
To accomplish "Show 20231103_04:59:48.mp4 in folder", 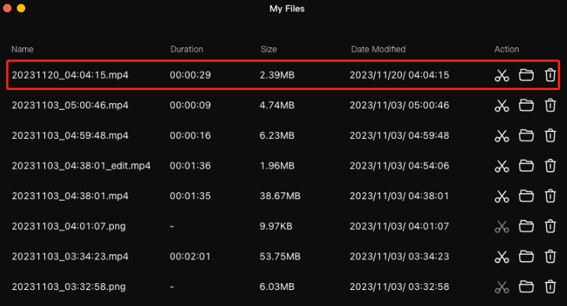I will click(x=526, y=135).
